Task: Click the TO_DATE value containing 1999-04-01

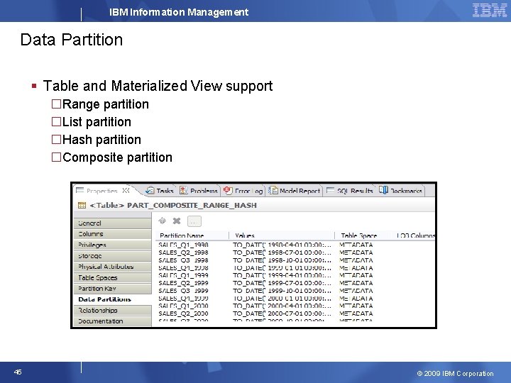Action: 282,275
